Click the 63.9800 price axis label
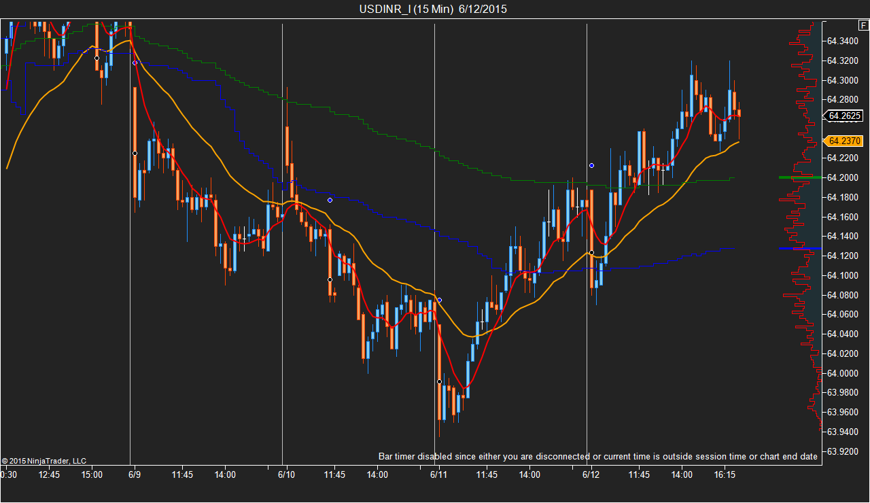 (843, 393)
